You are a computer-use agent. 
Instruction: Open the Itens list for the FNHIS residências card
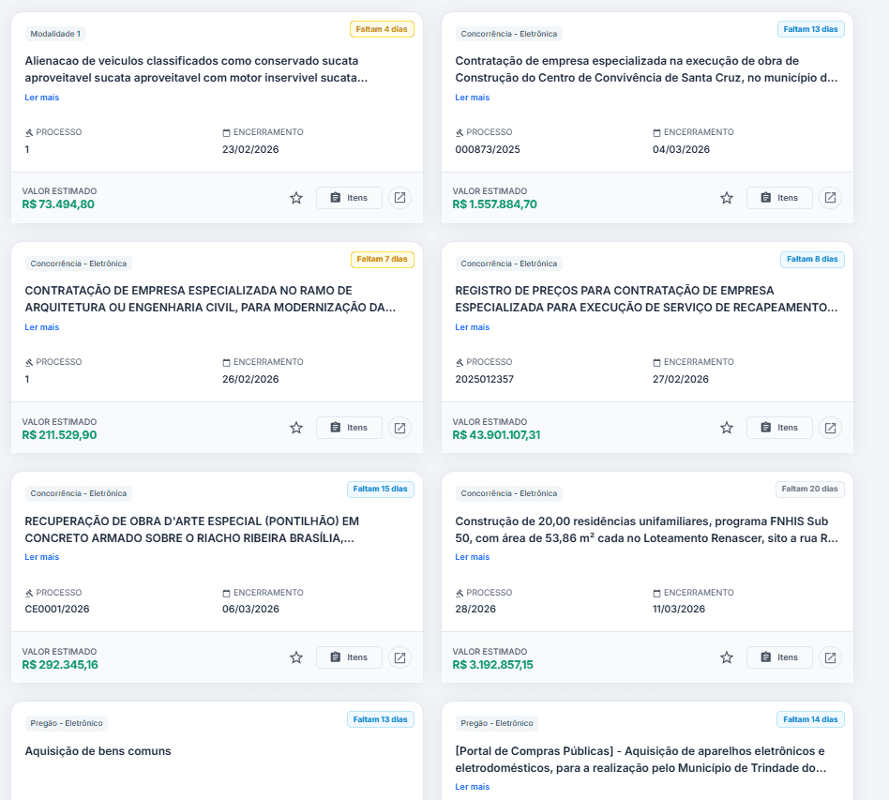(779, 657)
